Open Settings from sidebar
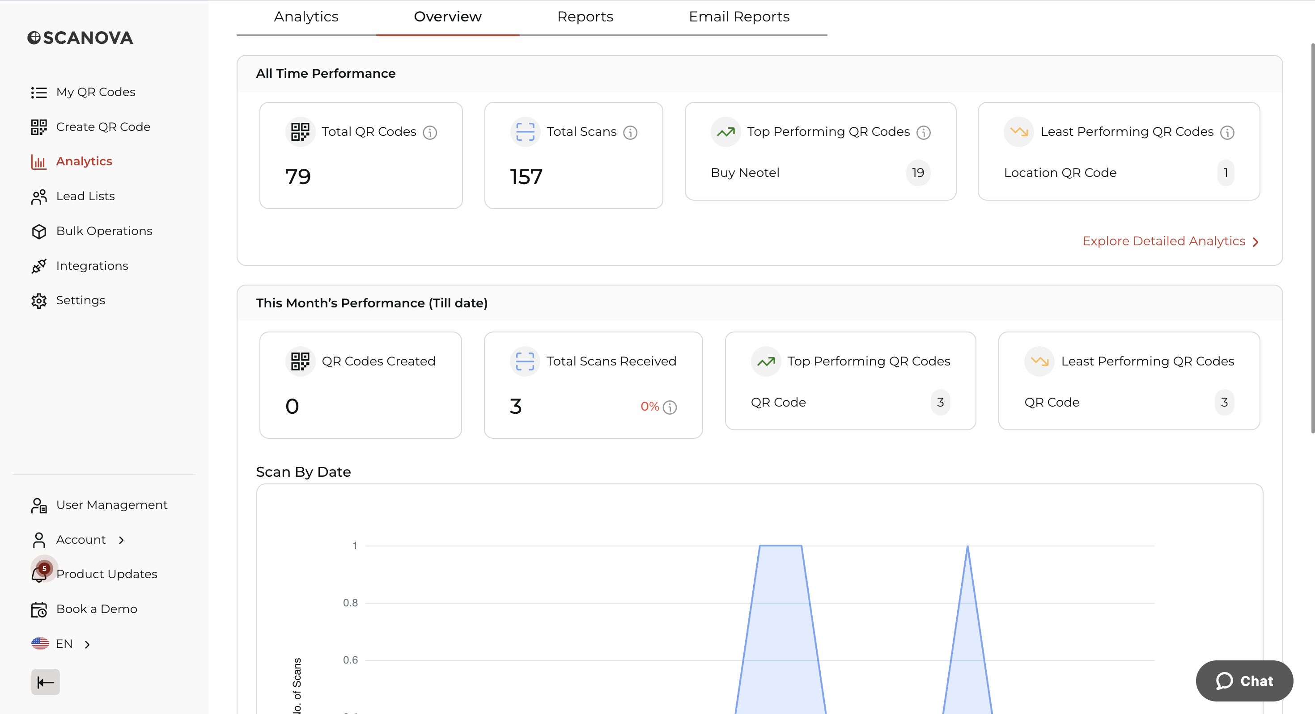Screen dimensions: 1315x714 tap(81, 300)
